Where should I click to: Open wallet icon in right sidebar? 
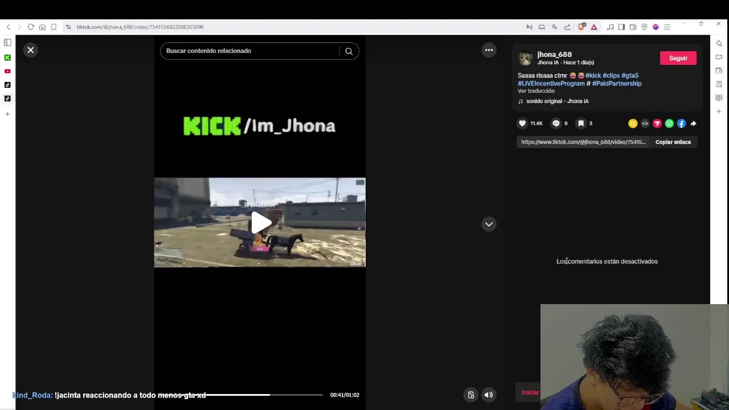click(x=719, y=71)
